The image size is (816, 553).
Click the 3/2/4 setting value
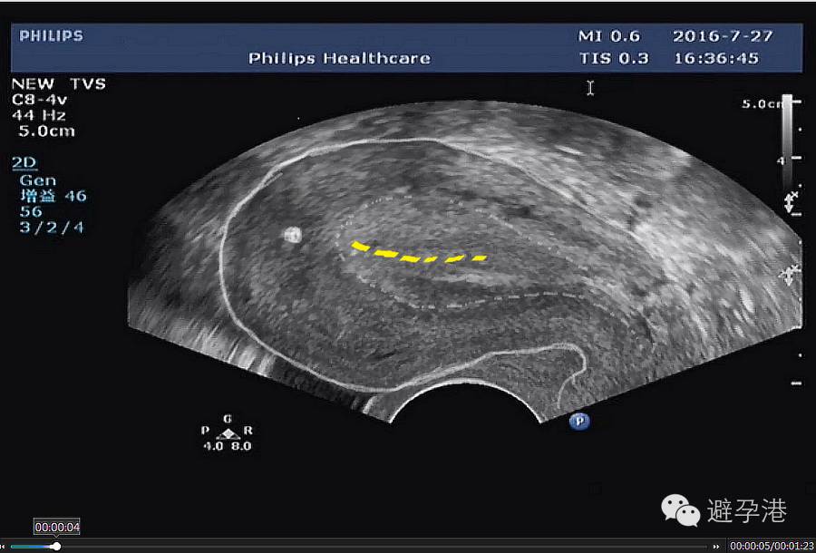(52, 228)
